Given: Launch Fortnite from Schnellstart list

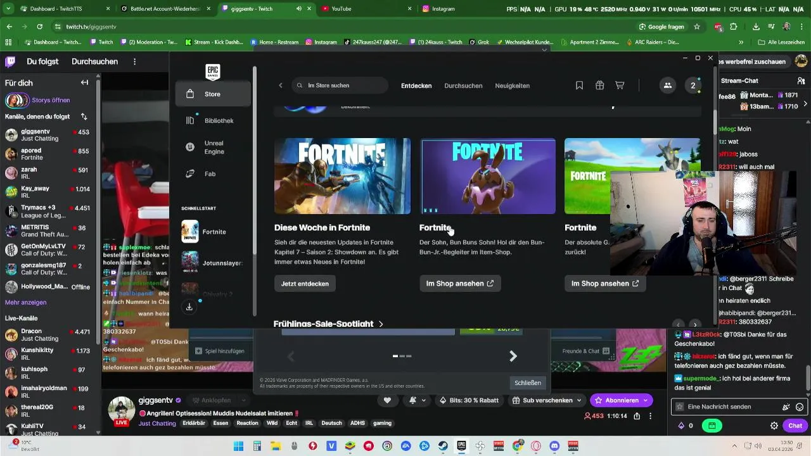Looking at the screenshot, I should [213, 232].
